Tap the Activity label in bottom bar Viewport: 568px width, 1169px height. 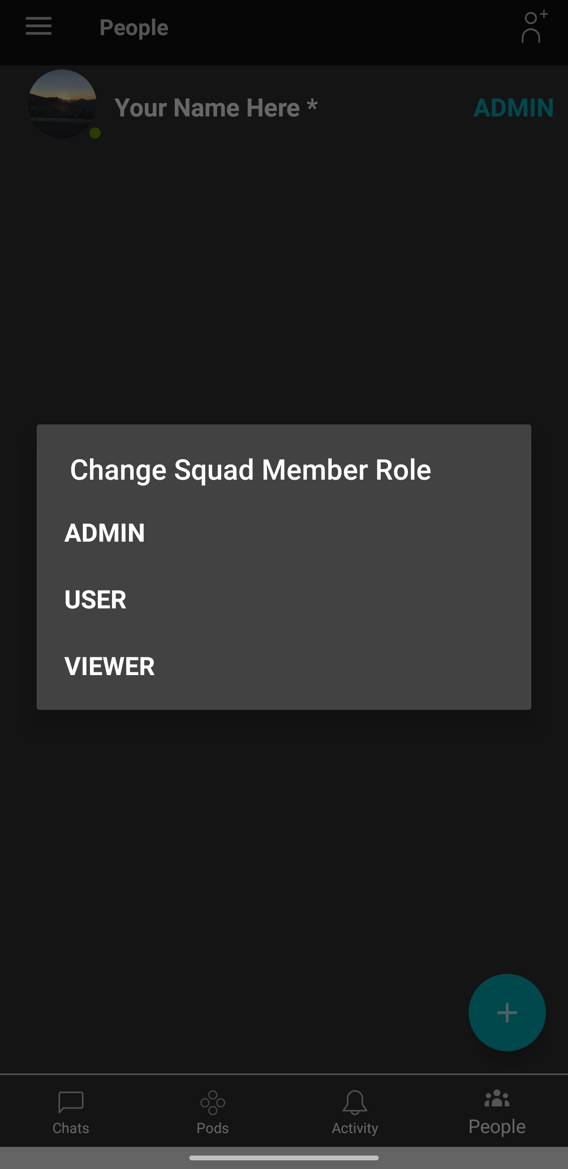pos(355,1128)
